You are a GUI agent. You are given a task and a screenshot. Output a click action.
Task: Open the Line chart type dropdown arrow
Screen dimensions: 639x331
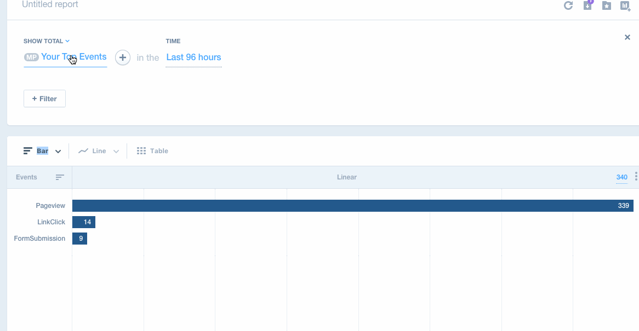(116, 152)
